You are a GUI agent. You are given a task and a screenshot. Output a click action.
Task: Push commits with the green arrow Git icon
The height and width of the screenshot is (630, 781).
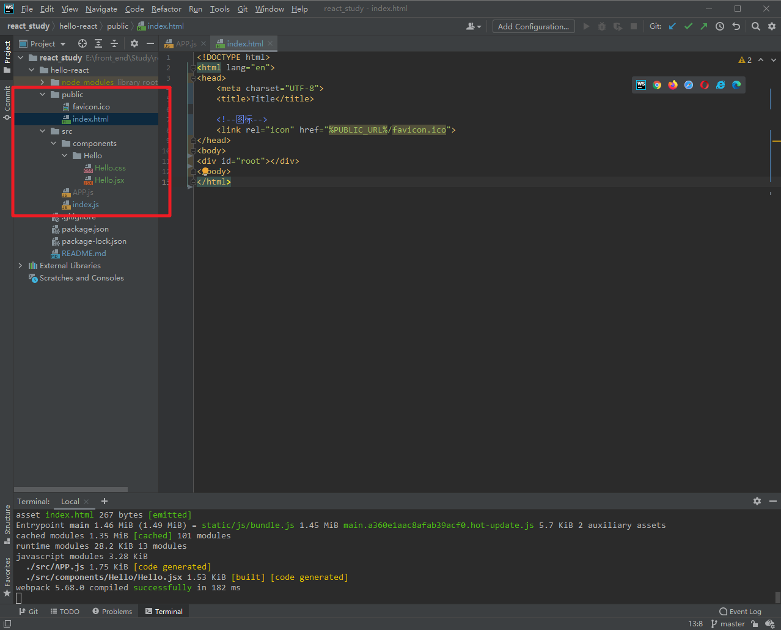pos(704,26)
